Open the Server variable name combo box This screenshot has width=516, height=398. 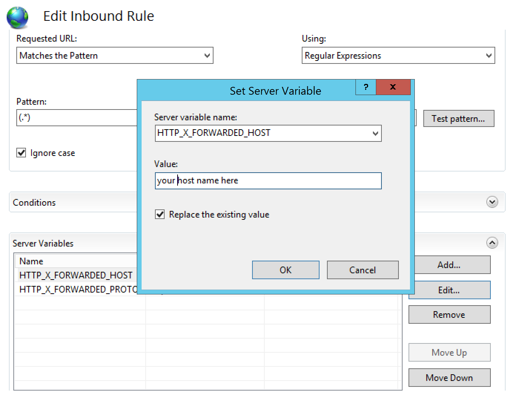tap(268, 133)
